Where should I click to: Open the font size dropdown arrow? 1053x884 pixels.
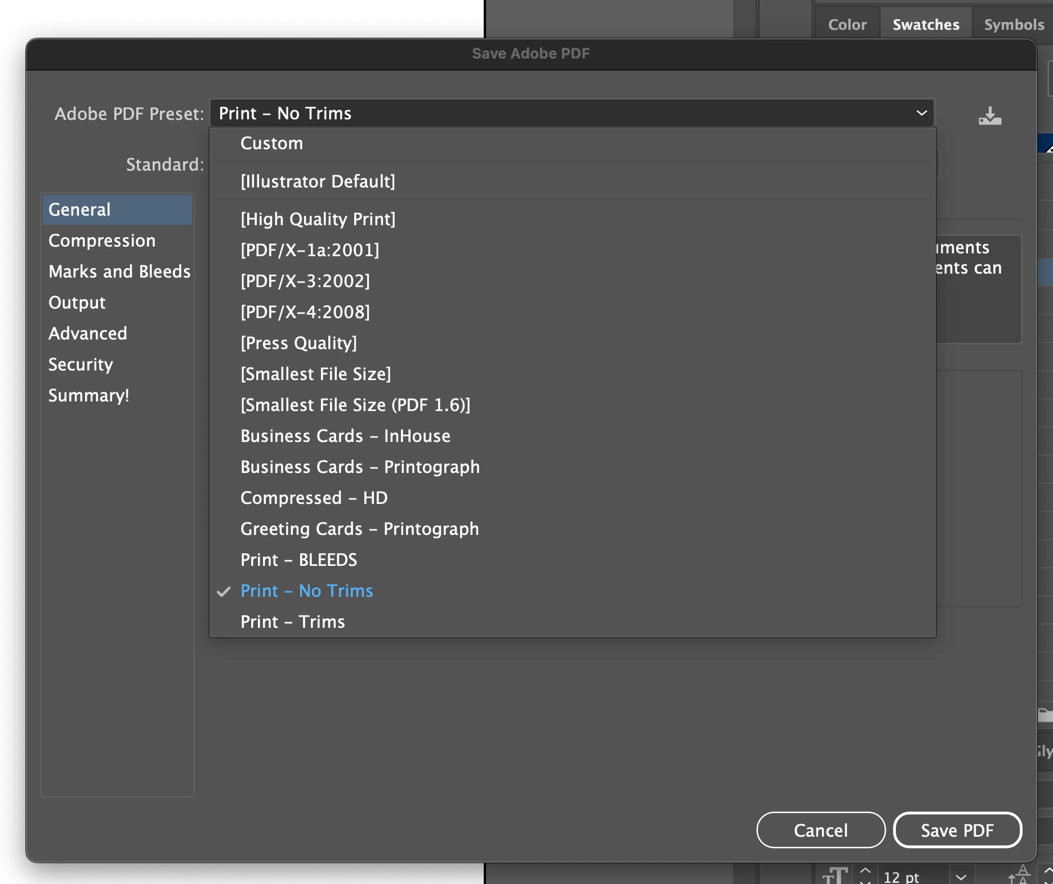(x=961, y=877)
